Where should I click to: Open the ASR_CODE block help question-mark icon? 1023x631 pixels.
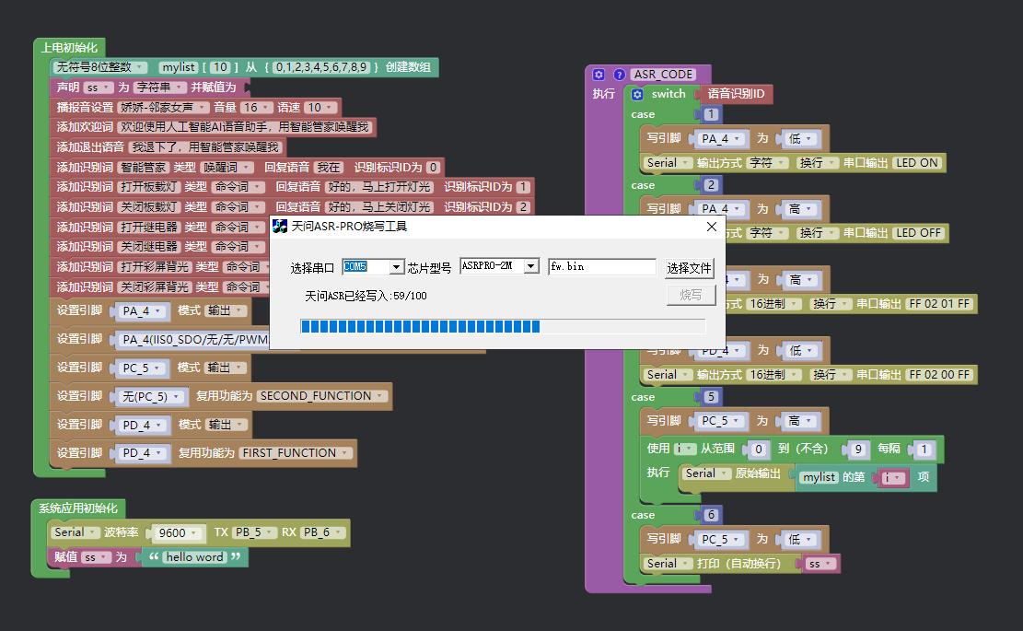[x=619, y=75]
